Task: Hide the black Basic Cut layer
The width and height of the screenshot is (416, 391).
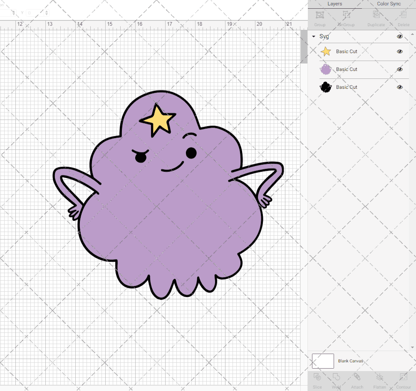Action: coord(399,87)
